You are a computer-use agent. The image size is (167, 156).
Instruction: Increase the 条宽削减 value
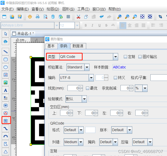pos(131,87)
